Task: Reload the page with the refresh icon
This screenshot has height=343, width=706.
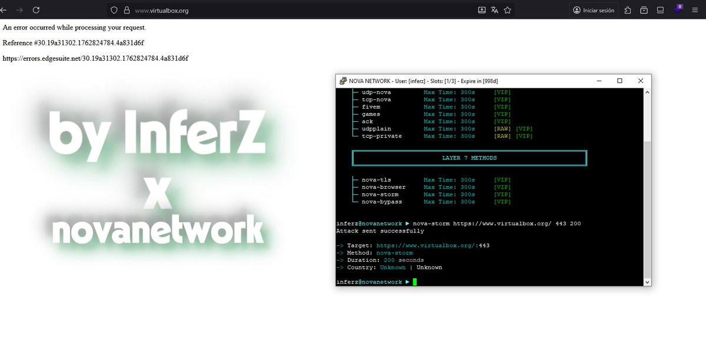Action: [x=36, y=10]
